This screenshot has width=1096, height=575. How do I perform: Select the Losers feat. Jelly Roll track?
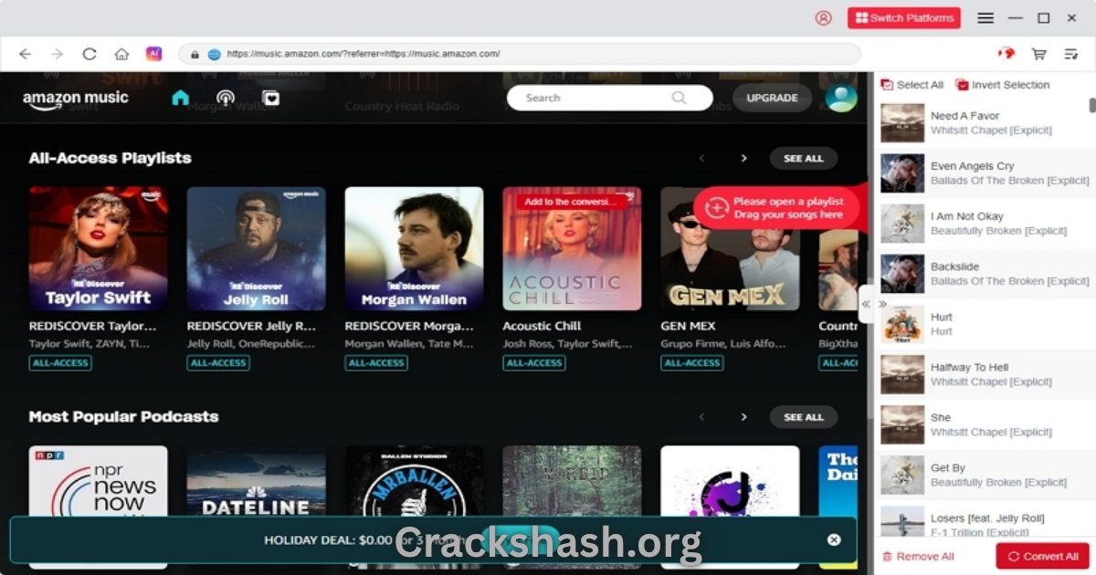pos(985,520)
